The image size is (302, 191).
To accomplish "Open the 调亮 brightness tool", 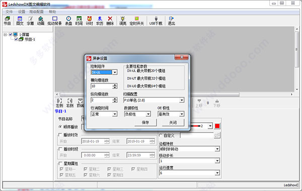I will click(x=123, y=21).
